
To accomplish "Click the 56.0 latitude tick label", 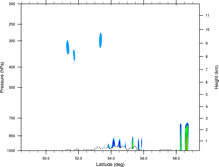I will pyautogui.click(x=144, y=159).
